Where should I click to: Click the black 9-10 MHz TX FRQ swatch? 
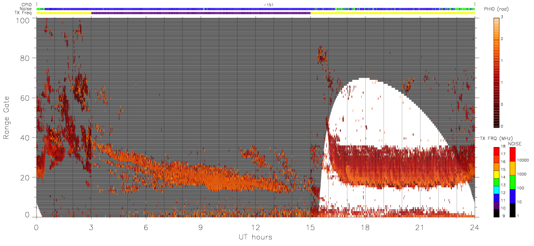point(497,213)
